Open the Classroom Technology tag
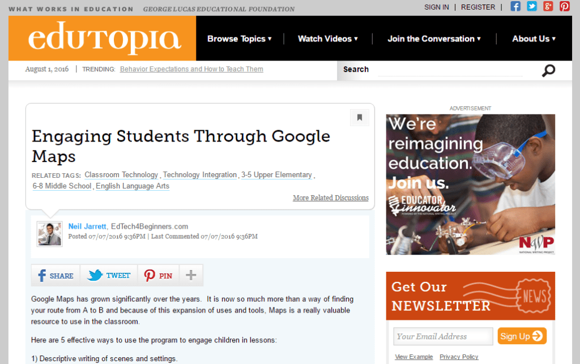 [121, 175]
